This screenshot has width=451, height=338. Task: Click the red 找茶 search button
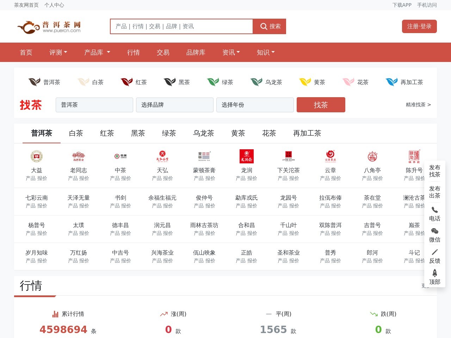(x=321, y=105)
